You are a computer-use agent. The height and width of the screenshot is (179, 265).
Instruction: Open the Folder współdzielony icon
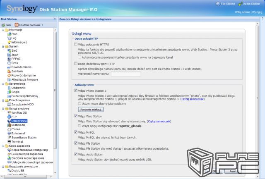(9, 96)
